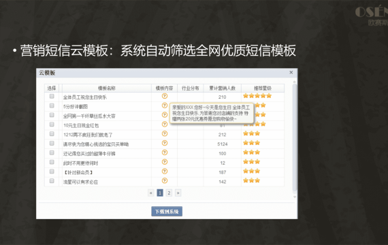The width and height of the screenshot is (388, 245).
Task: View template content for 全体员工祝您生日快乐 row
Action: tap(165, 96)
